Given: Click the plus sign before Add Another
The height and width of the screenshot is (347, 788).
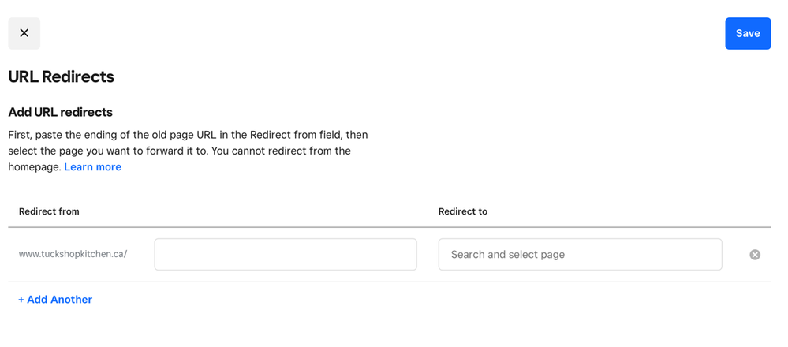Looking at the screenshot, I should tap(21, 300).
